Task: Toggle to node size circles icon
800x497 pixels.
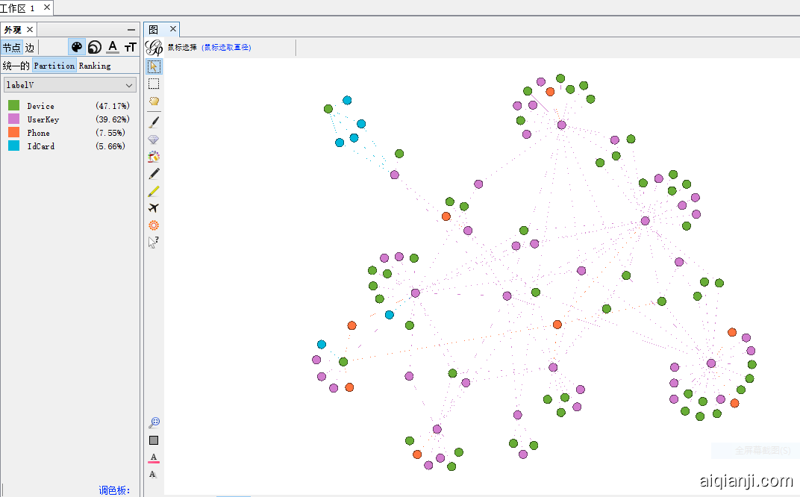Action: pos(95,47)
